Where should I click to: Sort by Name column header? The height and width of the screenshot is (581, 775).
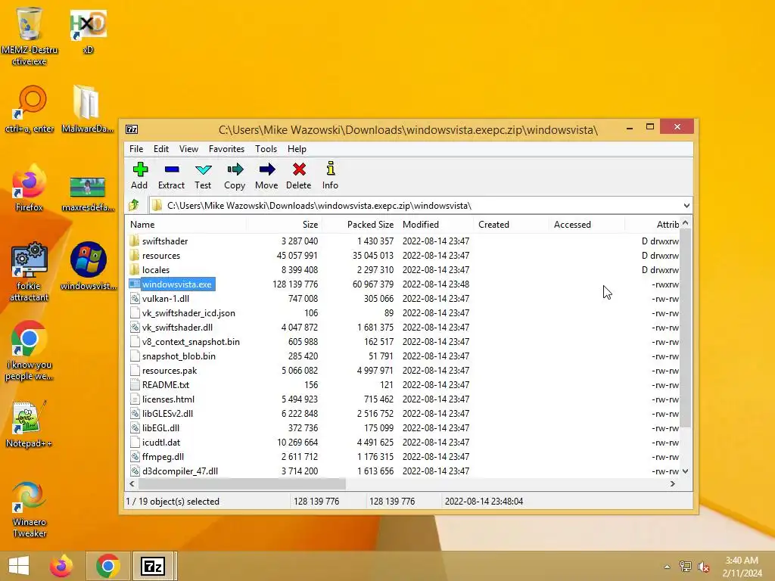point(185,224)
